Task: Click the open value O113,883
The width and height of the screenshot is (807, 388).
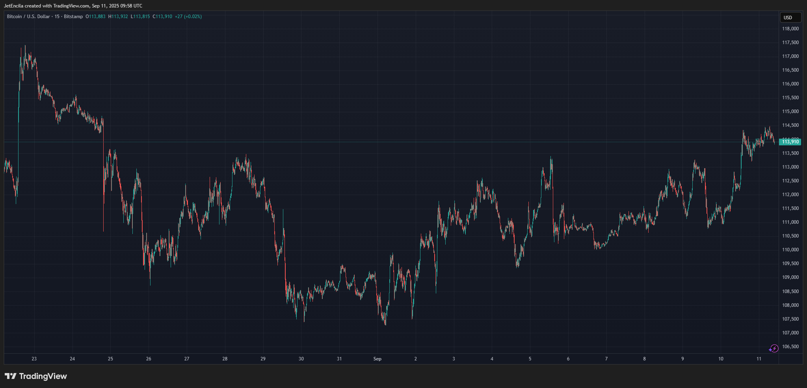Action: point(95,17)
